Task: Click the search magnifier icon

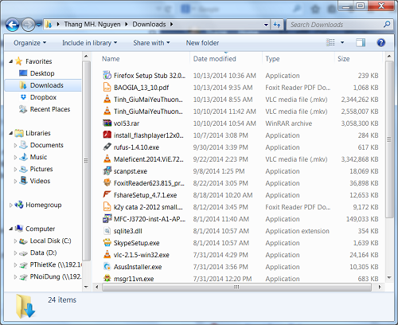Action: coord(387,25)
